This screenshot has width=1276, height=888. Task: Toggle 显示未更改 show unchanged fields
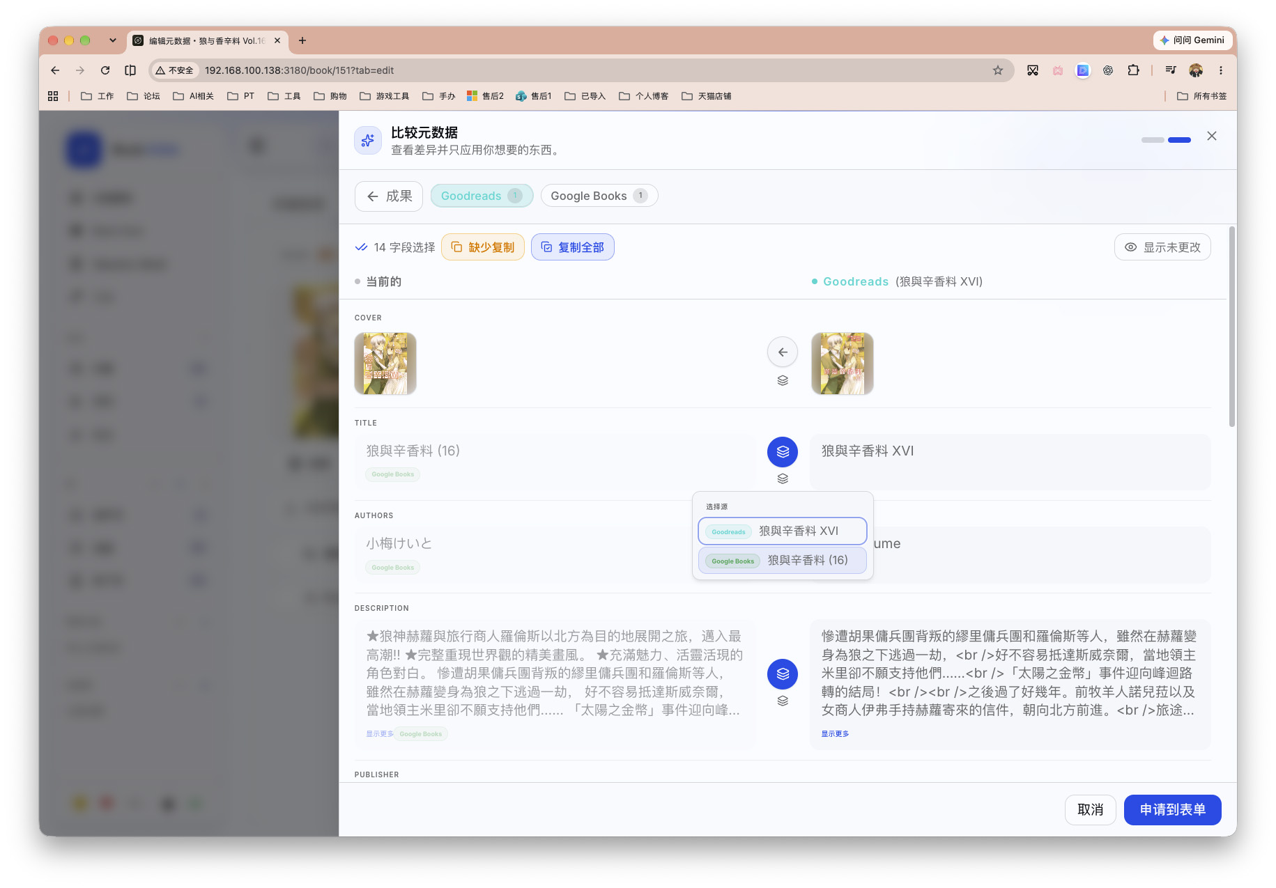[1162, 247]
